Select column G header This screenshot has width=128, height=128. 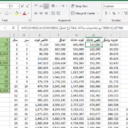click(x=76, y=35)
